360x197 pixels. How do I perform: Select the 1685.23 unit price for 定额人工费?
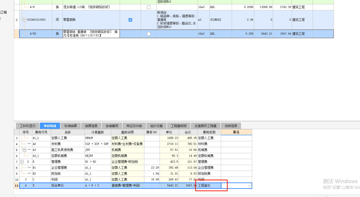pos(169,138)
